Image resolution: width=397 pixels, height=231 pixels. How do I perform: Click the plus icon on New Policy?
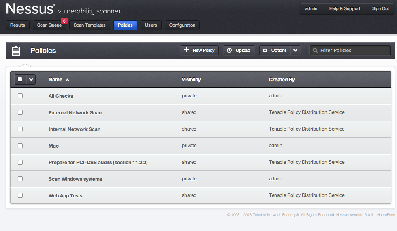(x=187, y=50)
